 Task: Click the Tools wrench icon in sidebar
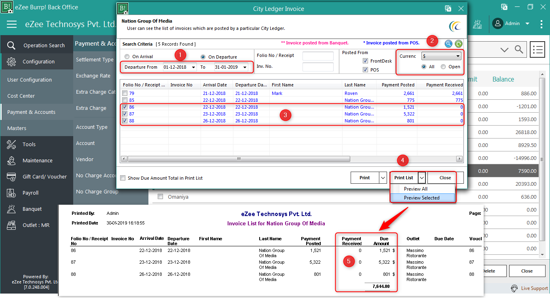[x=11, y=144]
